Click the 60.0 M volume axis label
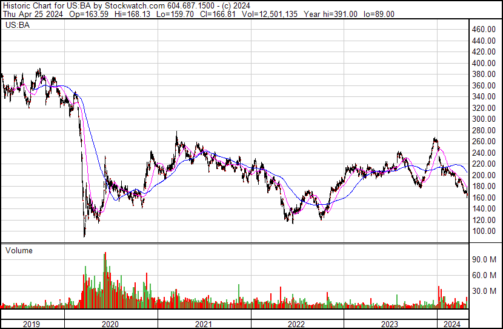 (485, 275)
